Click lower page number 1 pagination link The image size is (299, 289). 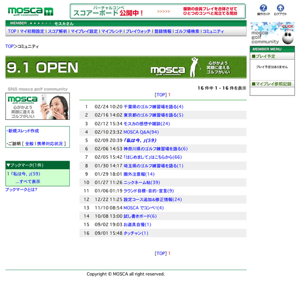(169, 253)
